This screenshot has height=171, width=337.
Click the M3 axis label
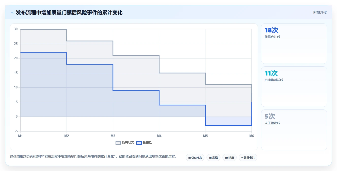click(x=113, y=136)
